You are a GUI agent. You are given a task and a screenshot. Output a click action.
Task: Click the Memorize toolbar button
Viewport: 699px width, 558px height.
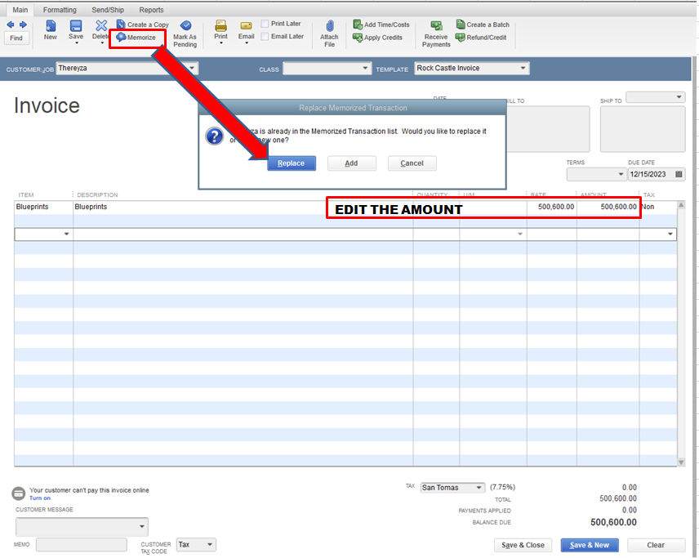click(137, 38)
